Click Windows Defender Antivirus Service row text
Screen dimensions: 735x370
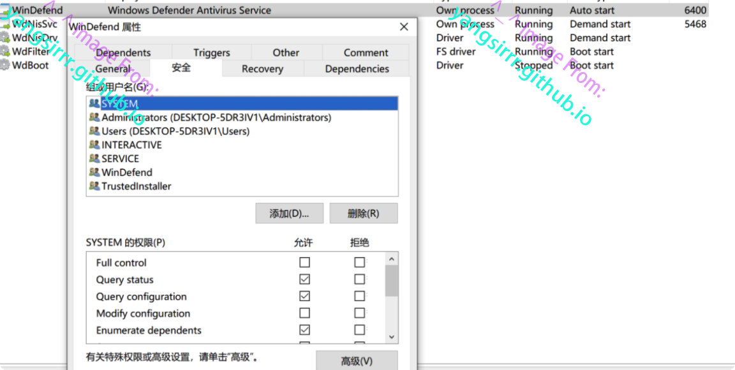click(189, 10)
